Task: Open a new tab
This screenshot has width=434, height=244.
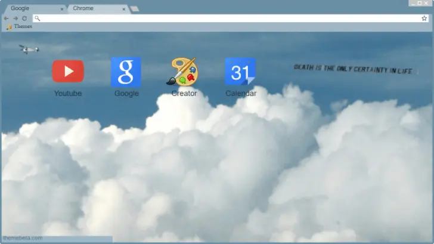Action: coord(135,9)
